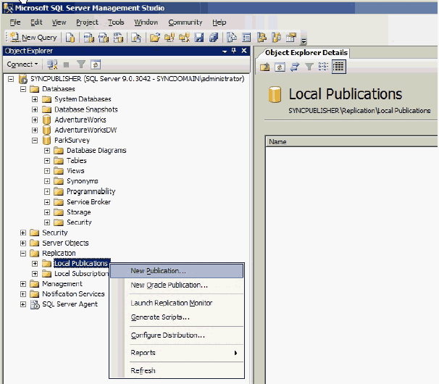Collapse the Replication folder node
This screenshot has height=384, width=439.
click(x=23, y=254)
